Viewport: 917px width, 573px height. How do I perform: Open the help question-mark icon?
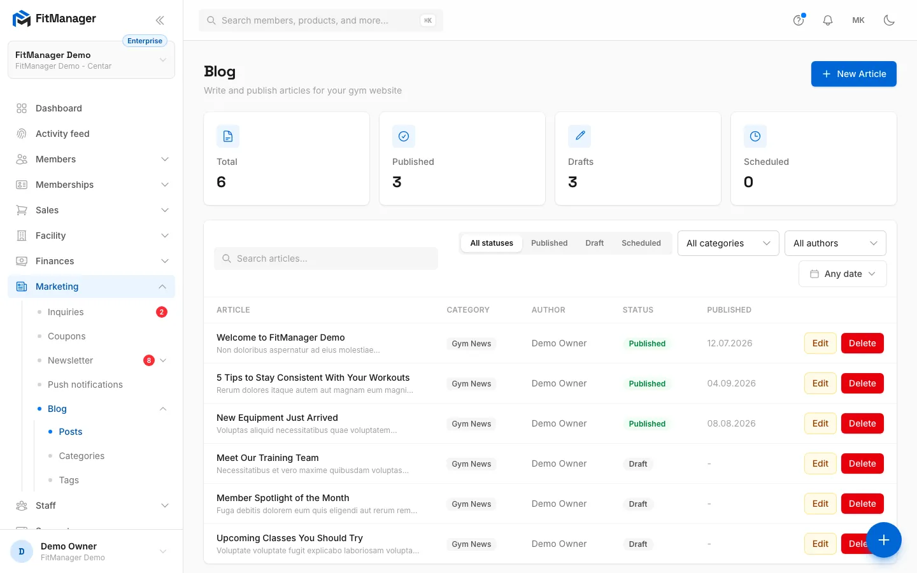pyautogui.click(x=799, y=20)
